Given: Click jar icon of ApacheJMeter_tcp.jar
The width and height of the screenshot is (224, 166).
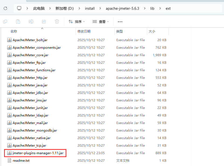Looking at the screenshot, I should pyautogui.click(x=9, y=146).
